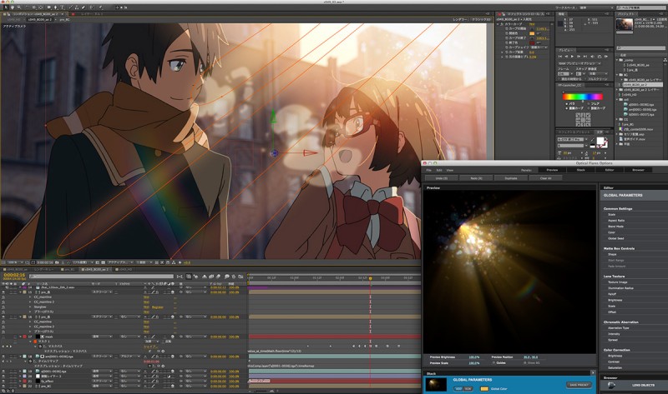668x394 pixels.
Task: Select c049_HD item in Project panel
Action: click(630, 95)
